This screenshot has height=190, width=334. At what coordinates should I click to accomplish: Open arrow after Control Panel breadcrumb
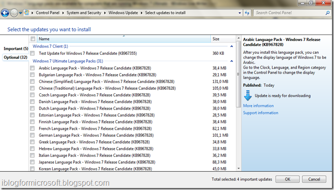pyautogui.click(x=63, y=13)
